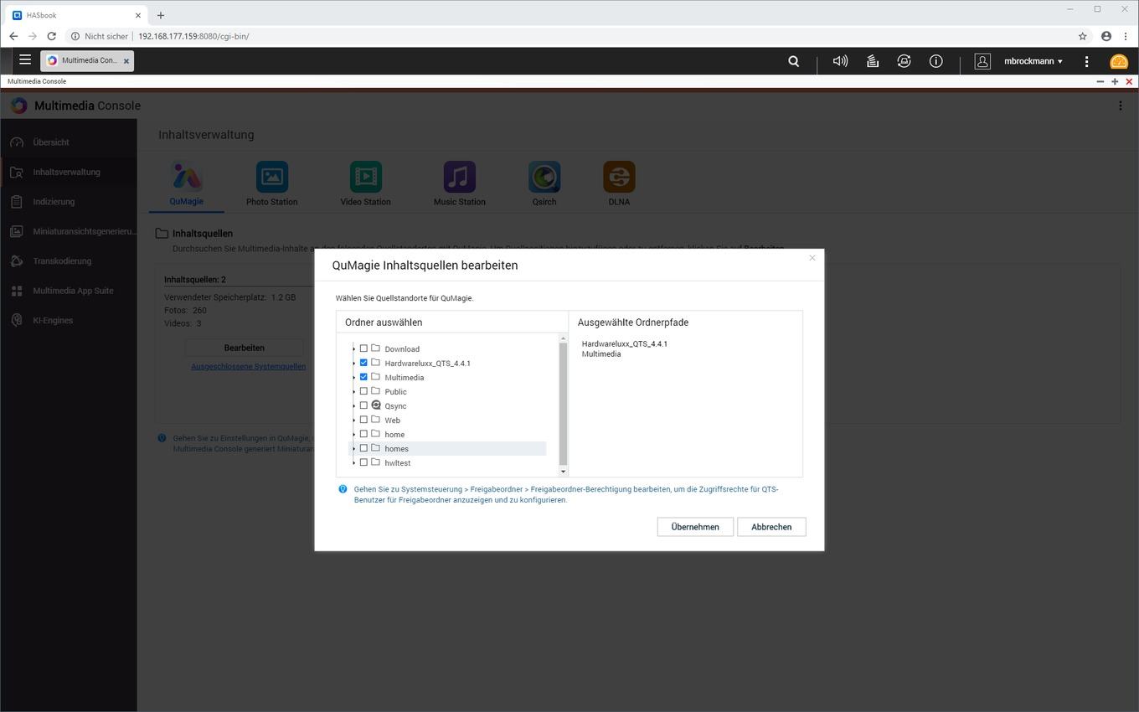Open the external devices icon
This screenshot has width=1139, height=712.
[x=904, y=61]
